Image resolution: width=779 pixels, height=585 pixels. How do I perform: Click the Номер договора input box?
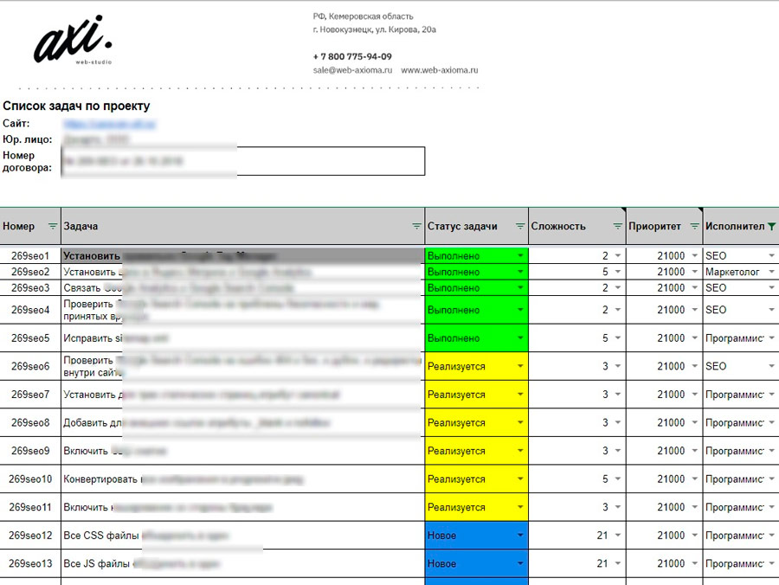coord(242,161)
